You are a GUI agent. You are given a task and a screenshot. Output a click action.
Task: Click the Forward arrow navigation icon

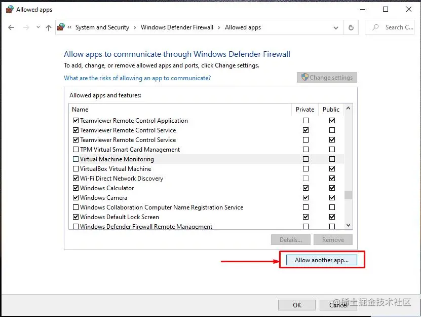coord(26,27)
